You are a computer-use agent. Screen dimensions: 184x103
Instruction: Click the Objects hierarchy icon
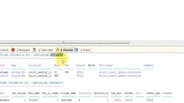[x=57, y=50]
